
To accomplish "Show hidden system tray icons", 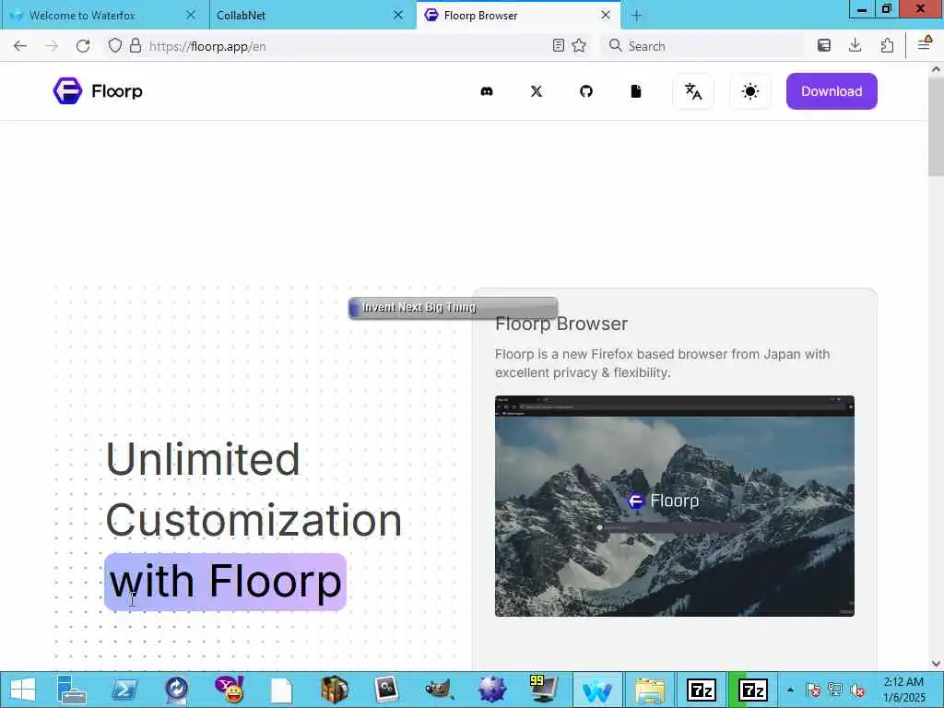I will tap(790, 690).
